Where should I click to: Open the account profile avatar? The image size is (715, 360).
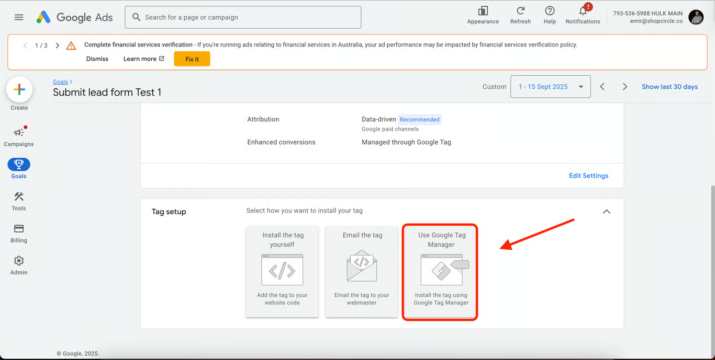click(696, 17)
